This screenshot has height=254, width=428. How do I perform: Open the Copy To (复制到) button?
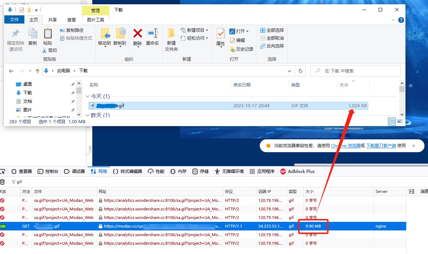coord(120,38)
